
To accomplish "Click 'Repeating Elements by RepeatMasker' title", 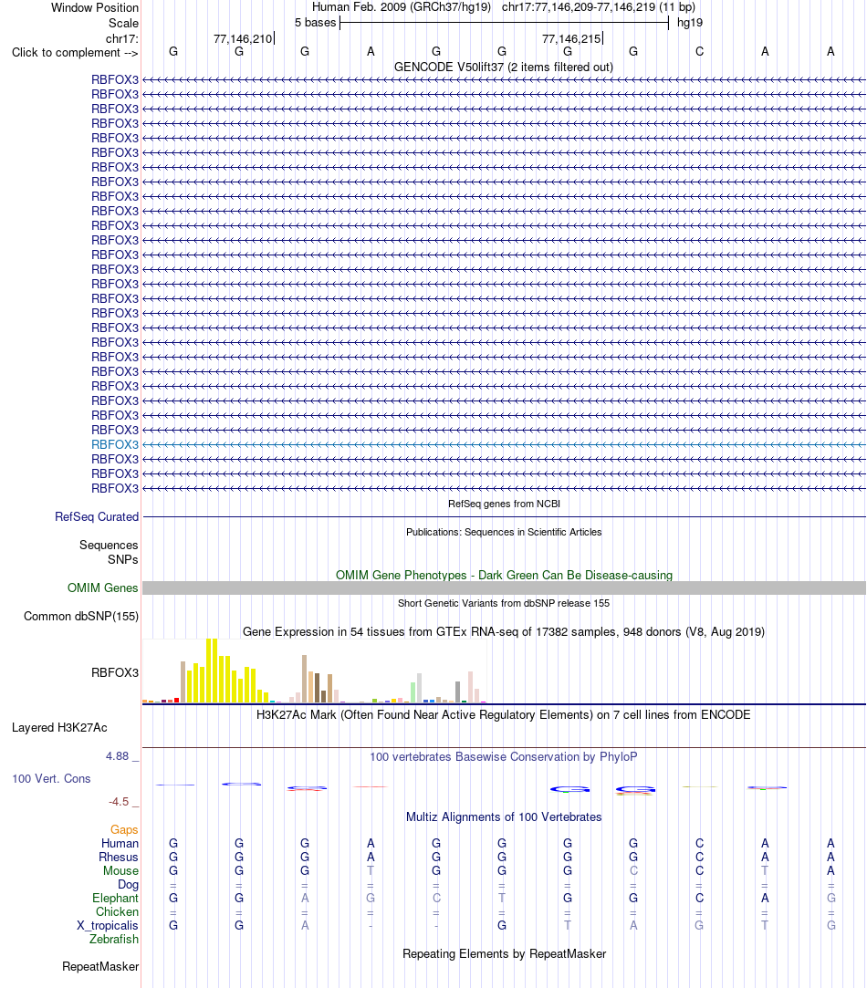I will click(504, 954).
